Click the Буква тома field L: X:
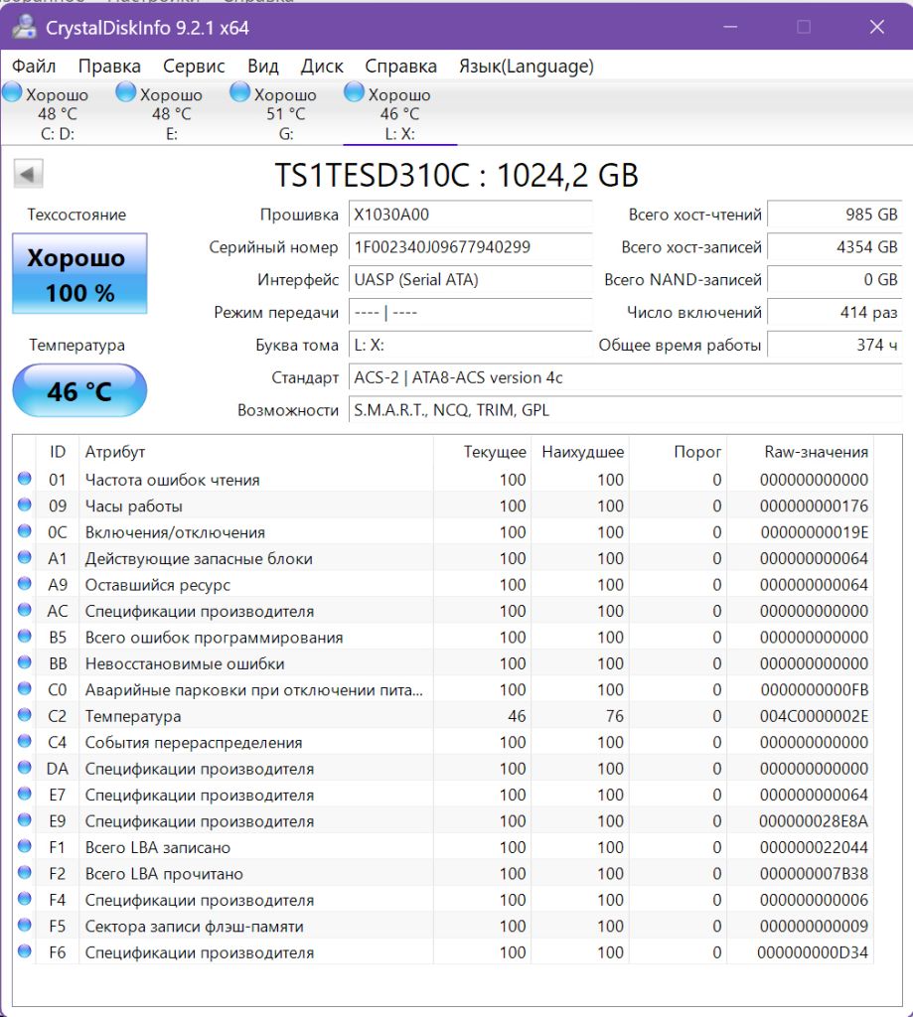This screenshot has height=1017, width=913. pyautogui.click(x=471, y=345)
